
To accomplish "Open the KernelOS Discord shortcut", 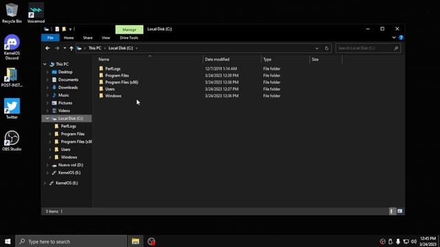I will [12, 47].
